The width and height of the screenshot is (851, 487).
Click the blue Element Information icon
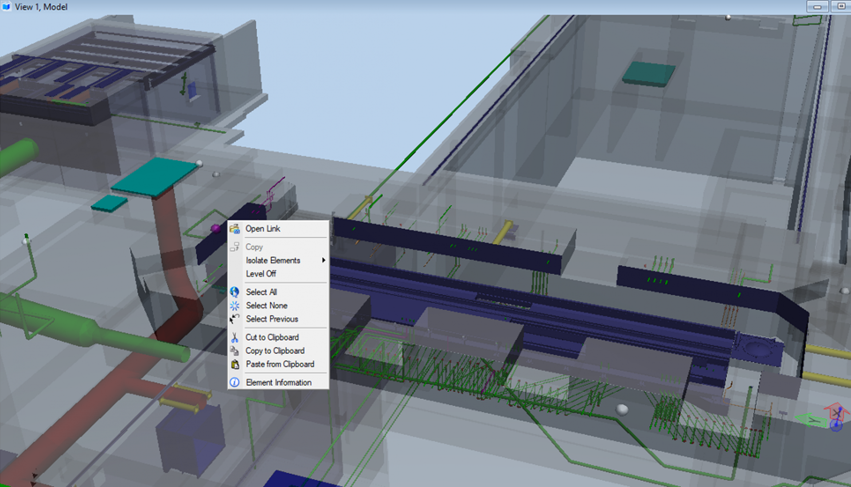pyautogui.click(x=234, y=382)
